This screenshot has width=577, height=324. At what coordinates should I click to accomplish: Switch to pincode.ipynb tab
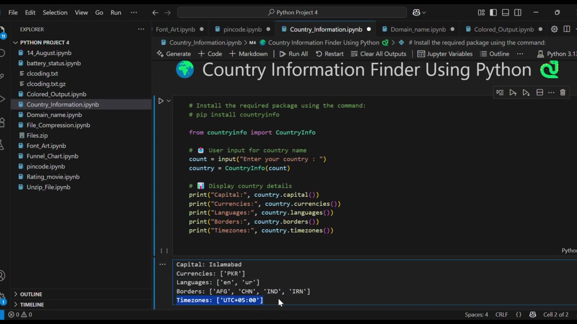(243, 29)
